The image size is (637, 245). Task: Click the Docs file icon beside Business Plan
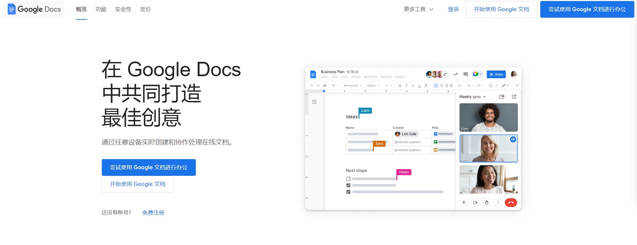pos(313,74)
